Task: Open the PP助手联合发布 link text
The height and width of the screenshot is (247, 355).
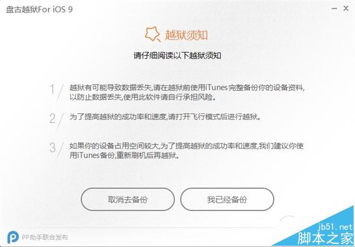Action: click(45, 237)
